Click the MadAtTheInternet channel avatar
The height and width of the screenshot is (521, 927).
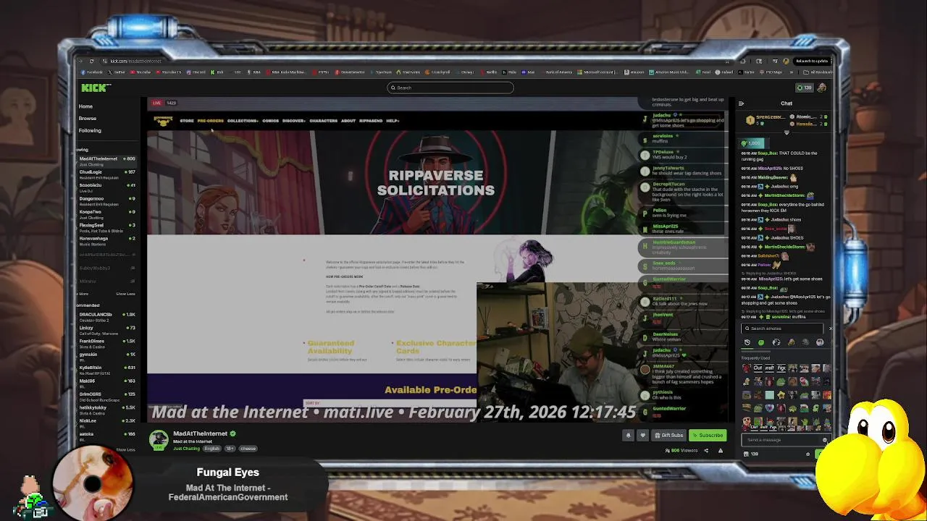click(159, 439)
